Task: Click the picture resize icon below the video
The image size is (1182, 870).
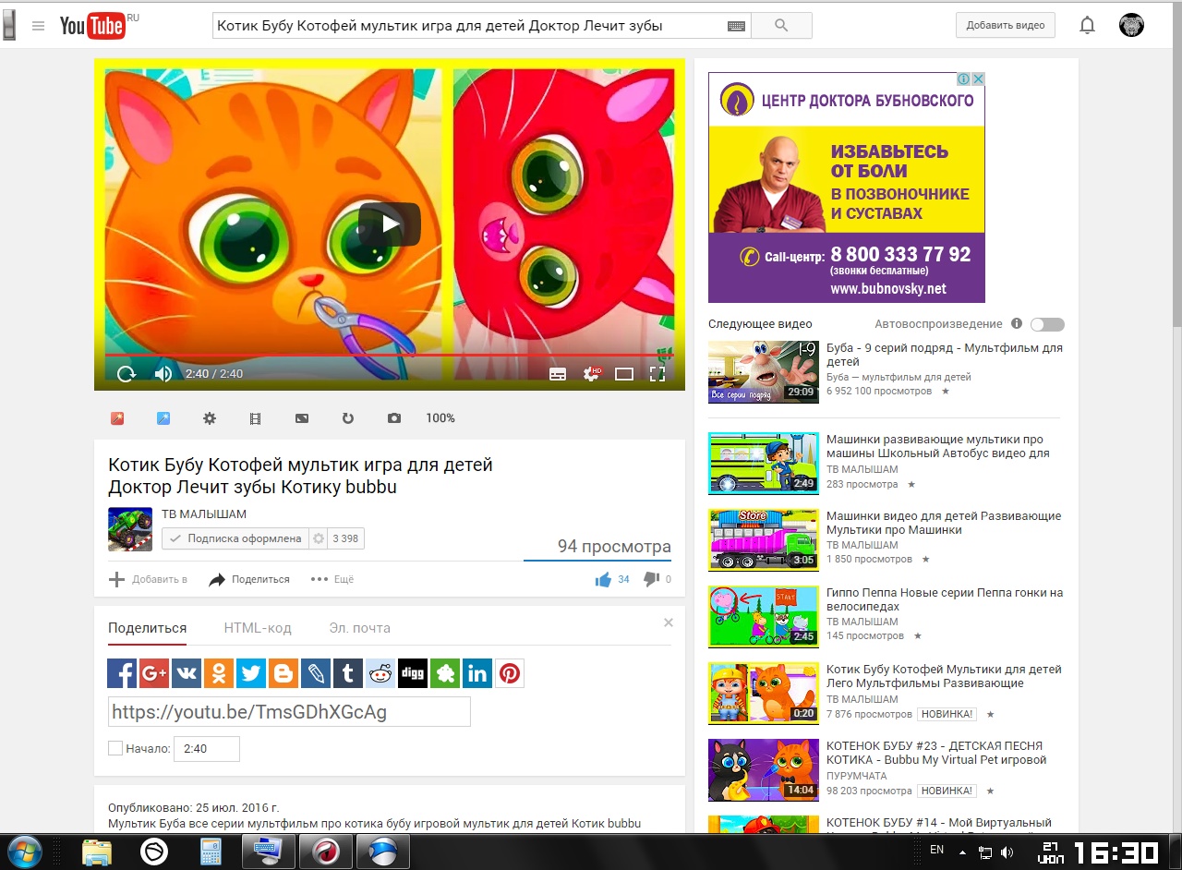Action: point(302,418)
